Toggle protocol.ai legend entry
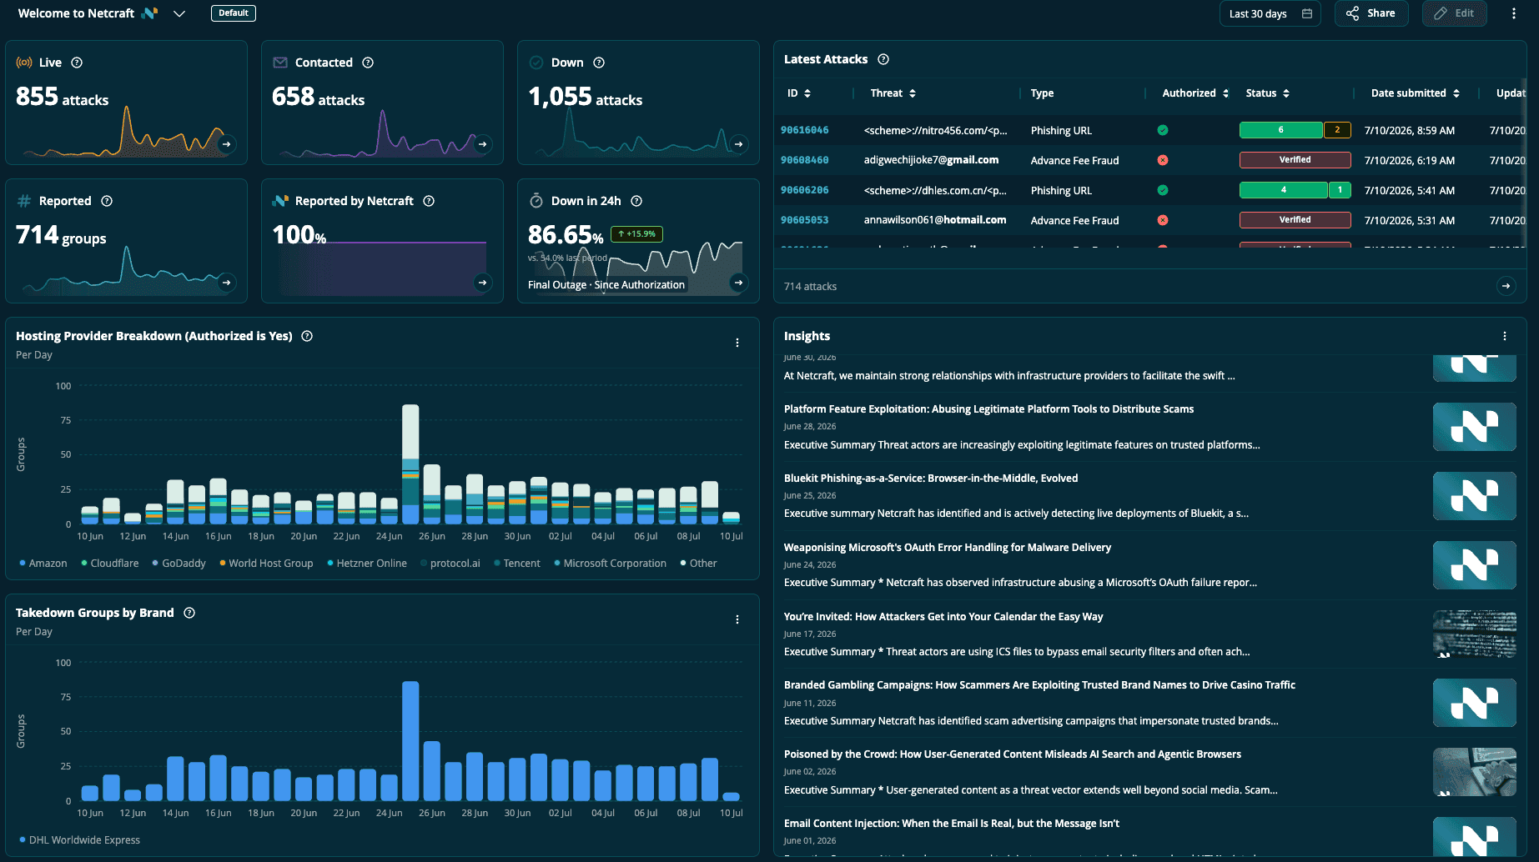This screenshot has width=1539, height=862. [450, 564]
